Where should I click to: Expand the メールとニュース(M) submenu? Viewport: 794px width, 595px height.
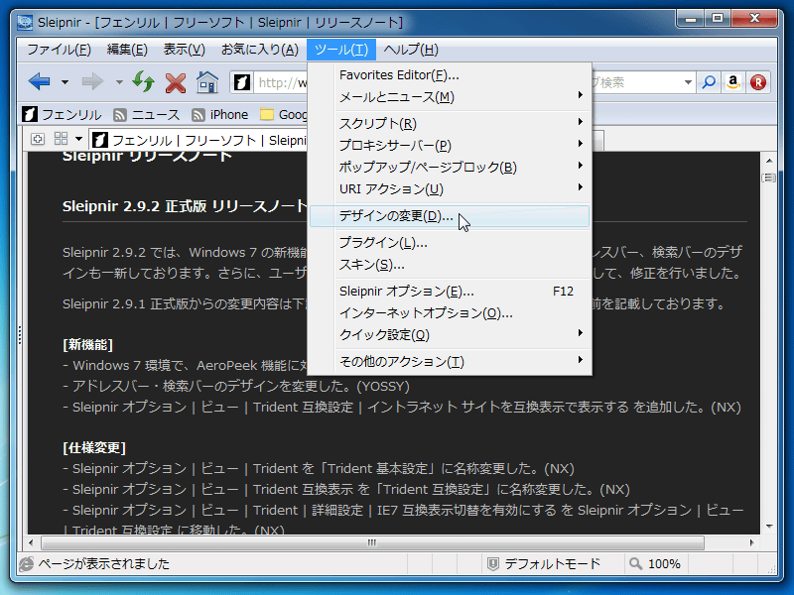pyautogui.click(x=450, y=96)
